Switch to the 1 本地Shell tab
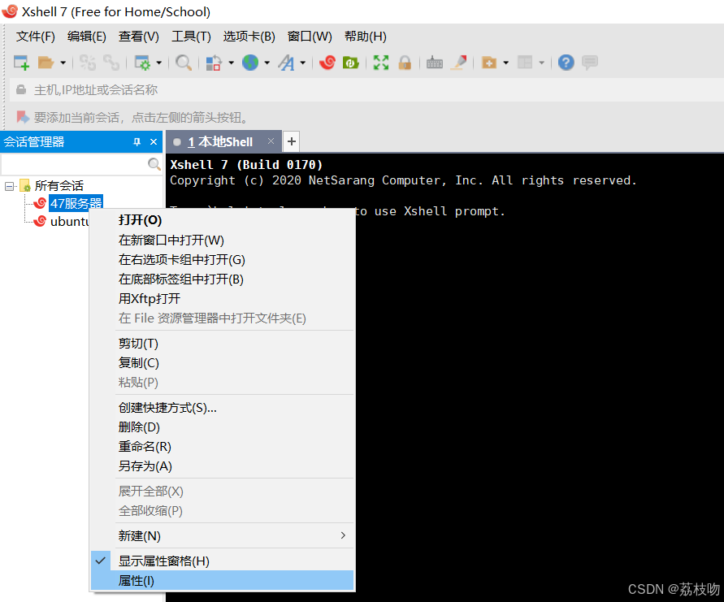724x602 pixels. tap(221, 141)
